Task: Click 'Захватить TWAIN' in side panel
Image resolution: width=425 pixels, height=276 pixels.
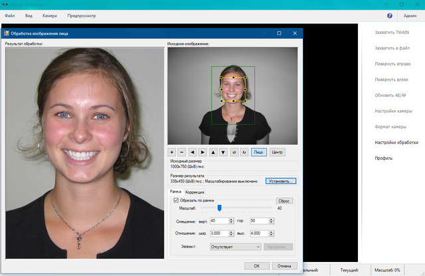Action: 392,33
